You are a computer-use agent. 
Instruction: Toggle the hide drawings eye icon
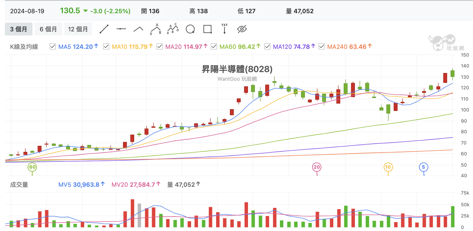(x=242, y=29)
